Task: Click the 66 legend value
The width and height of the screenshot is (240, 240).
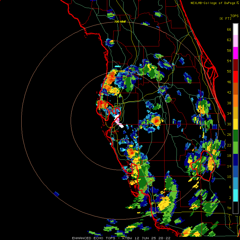Action: 229,29
